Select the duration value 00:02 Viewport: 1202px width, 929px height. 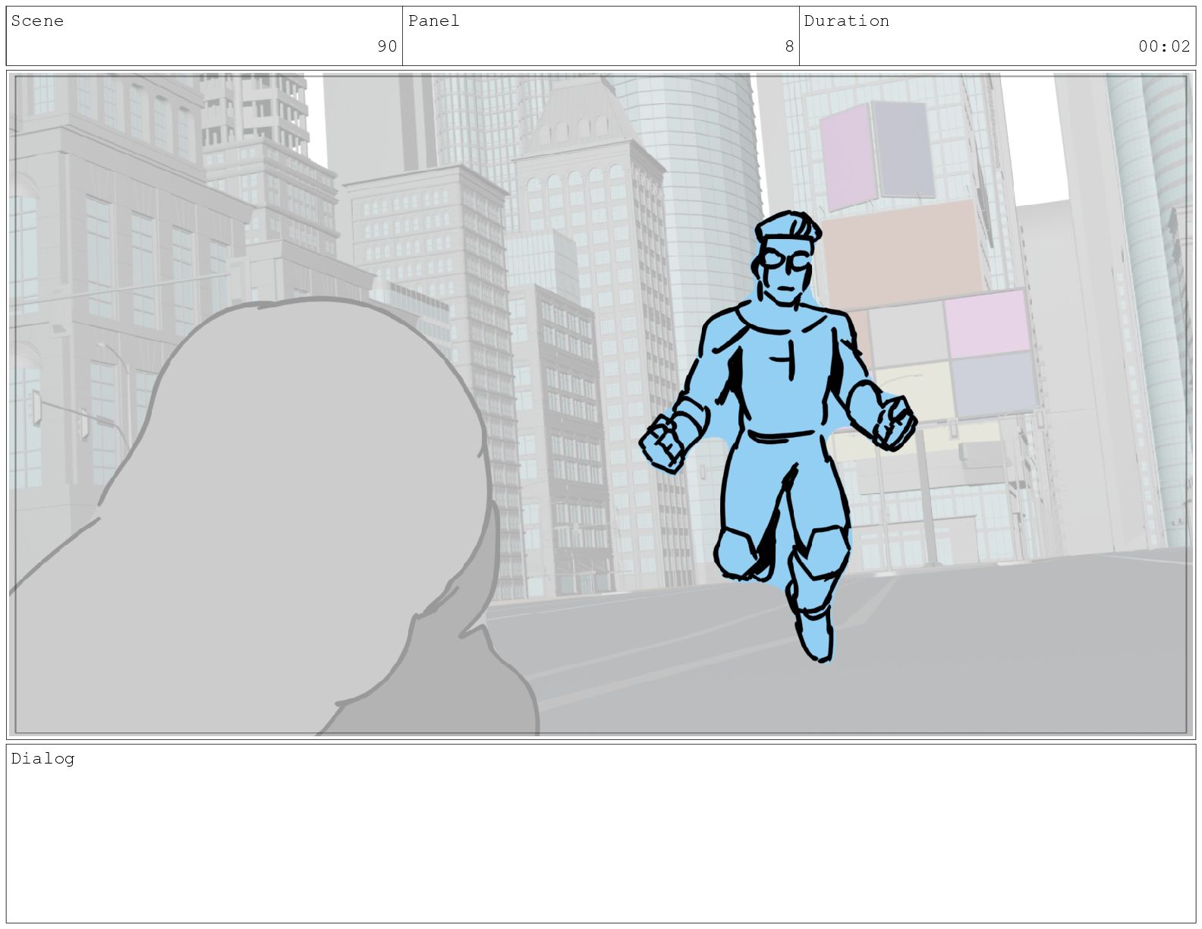pos(1164,46)
